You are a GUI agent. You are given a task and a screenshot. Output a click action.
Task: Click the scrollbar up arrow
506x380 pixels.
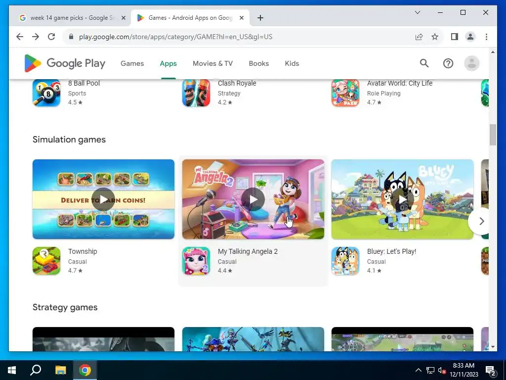(x=493, y=51)
